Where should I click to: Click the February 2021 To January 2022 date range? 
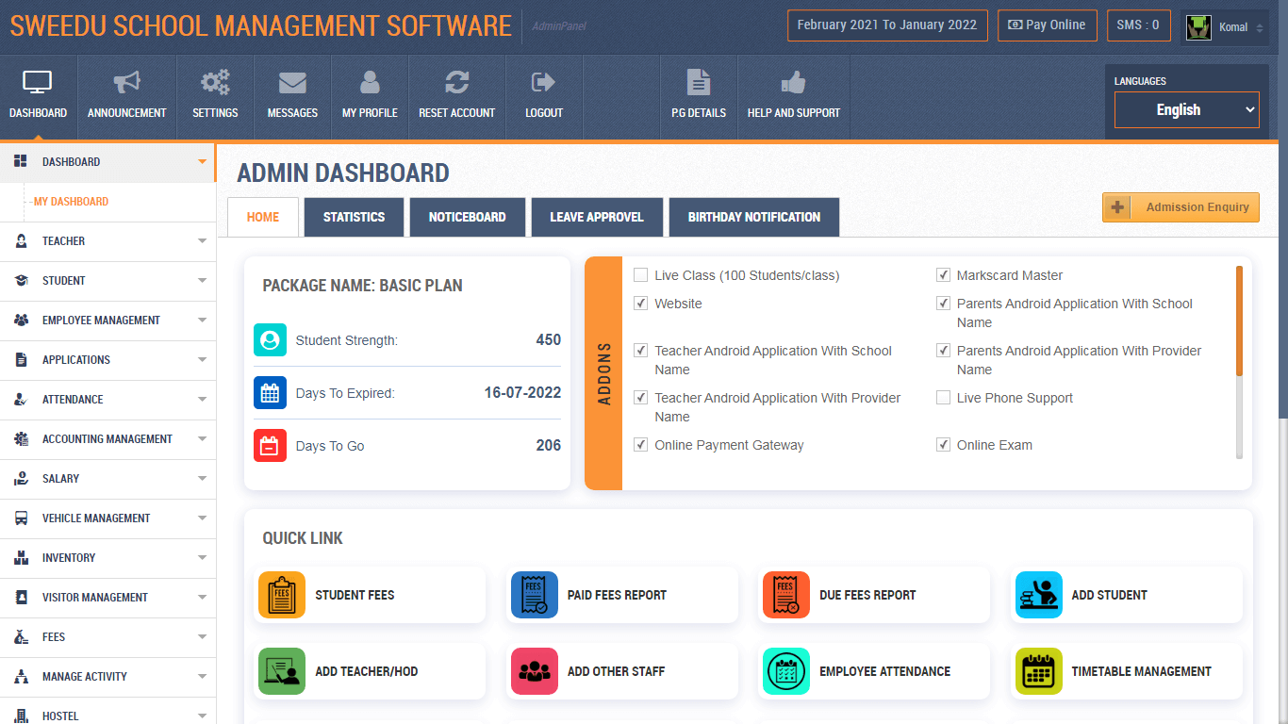[886, 25]
